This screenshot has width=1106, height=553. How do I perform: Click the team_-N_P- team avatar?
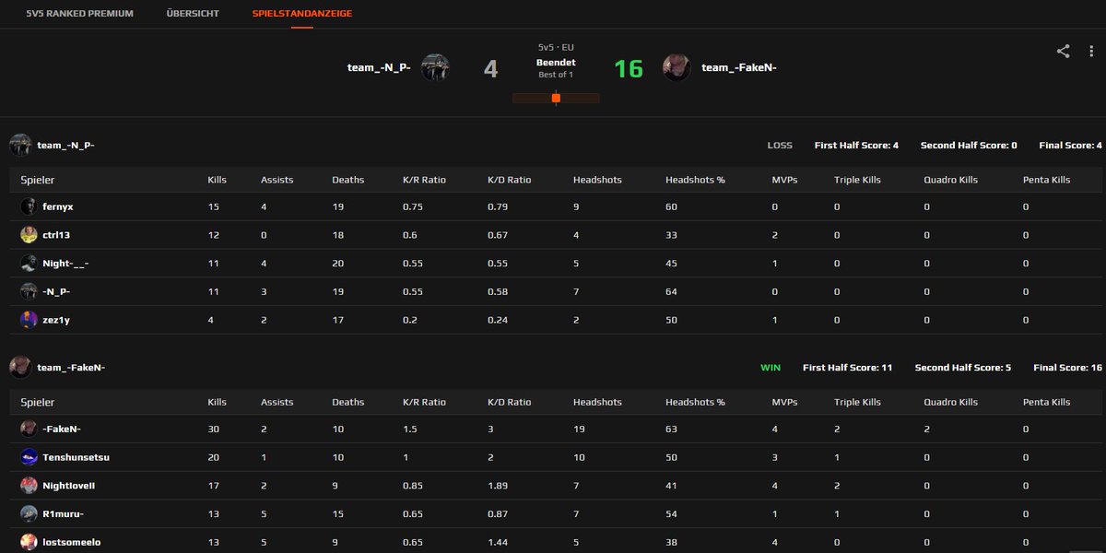(x=437, y=66)
